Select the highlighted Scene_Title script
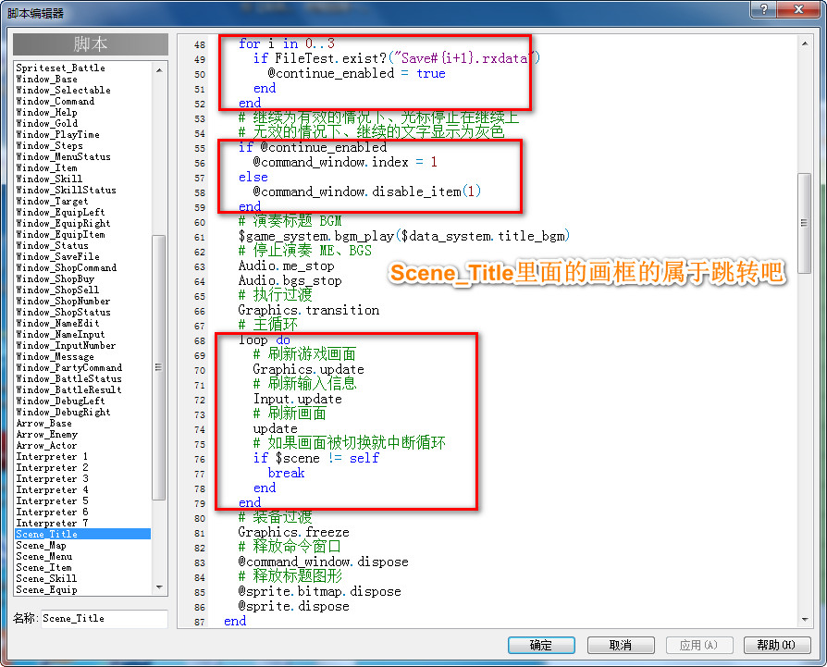 (83, 534)
